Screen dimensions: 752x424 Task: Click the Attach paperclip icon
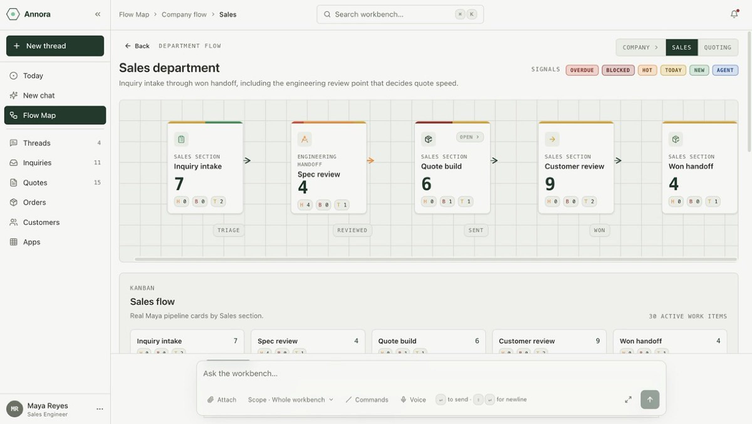point(210,400)
